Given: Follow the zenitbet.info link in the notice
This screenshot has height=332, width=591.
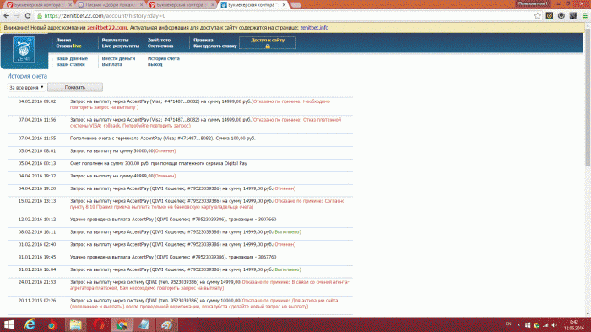Looking at the screenshot, I should [x=314, y=28].
